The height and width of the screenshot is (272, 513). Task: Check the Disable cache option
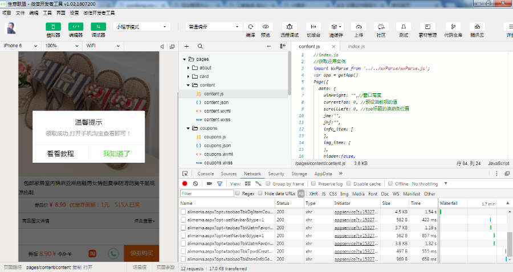point(349,184)
